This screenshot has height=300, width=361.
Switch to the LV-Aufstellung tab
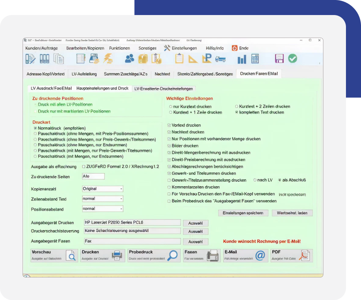[84, 74]
